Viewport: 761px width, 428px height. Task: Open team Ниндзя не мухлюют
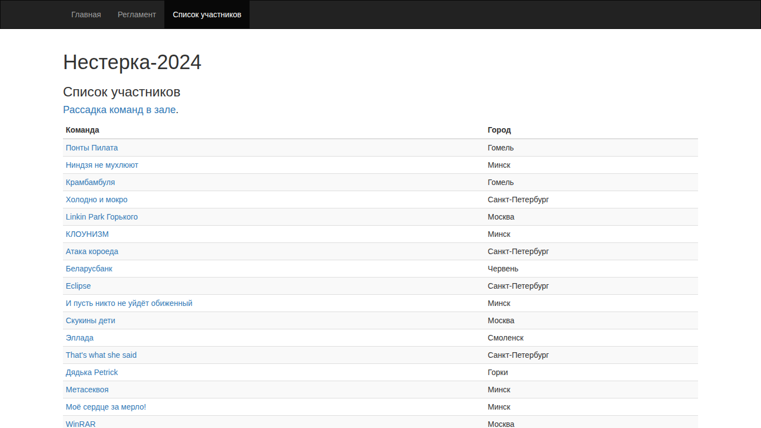[102, 165]
